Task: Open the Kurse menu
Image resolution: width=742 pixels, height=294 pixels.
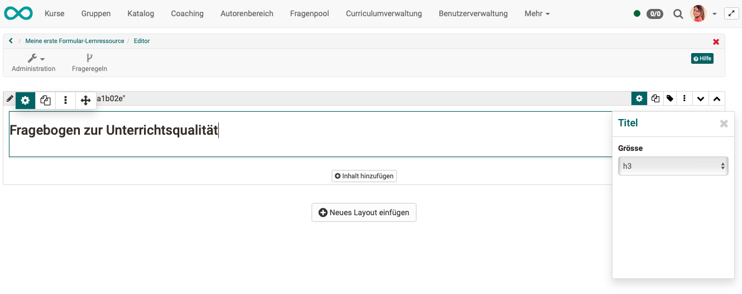Action: [x=54, y=13]
